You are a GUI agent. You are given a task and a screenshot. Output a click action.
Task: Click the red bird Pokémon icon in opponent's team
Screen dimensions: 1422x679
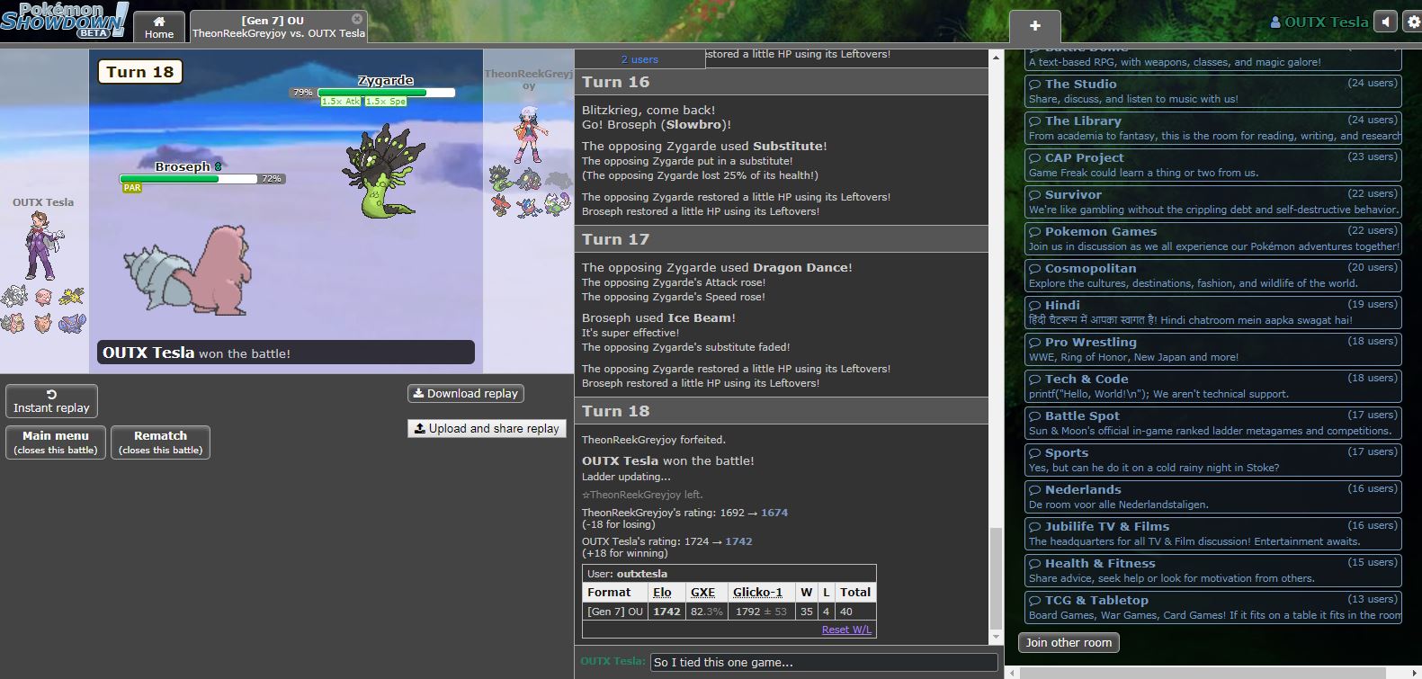[500, 206]
